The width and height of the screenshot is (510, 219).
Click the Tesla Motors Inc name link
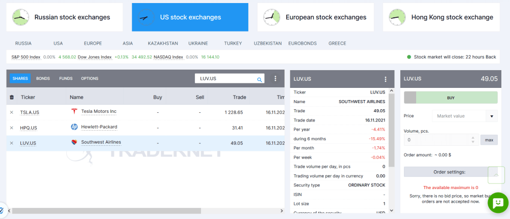(x=99, y=111)
